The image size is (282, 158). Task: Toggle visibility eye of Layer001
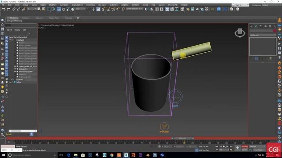click(12, 79)
